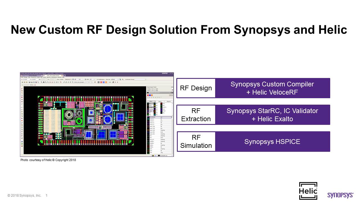This screenshot has height=202, width=360.
Task: Open the Verification menu
Action: [54, 77]
